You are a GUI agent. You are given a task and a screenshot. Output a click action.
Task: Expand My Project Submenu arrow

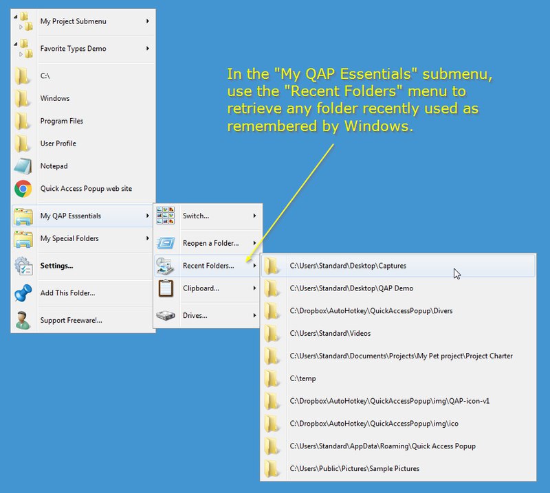(x=148, y=21)
